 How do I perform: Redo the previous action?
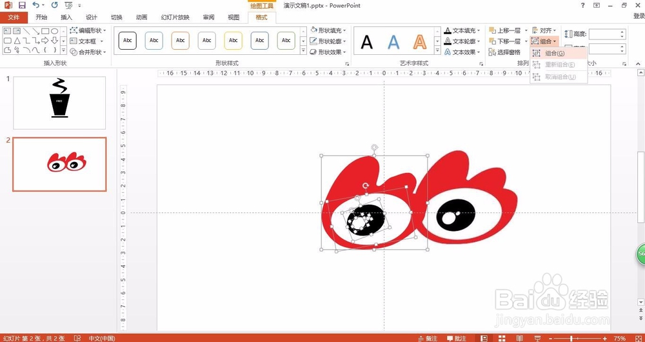(x=54, y=5)
